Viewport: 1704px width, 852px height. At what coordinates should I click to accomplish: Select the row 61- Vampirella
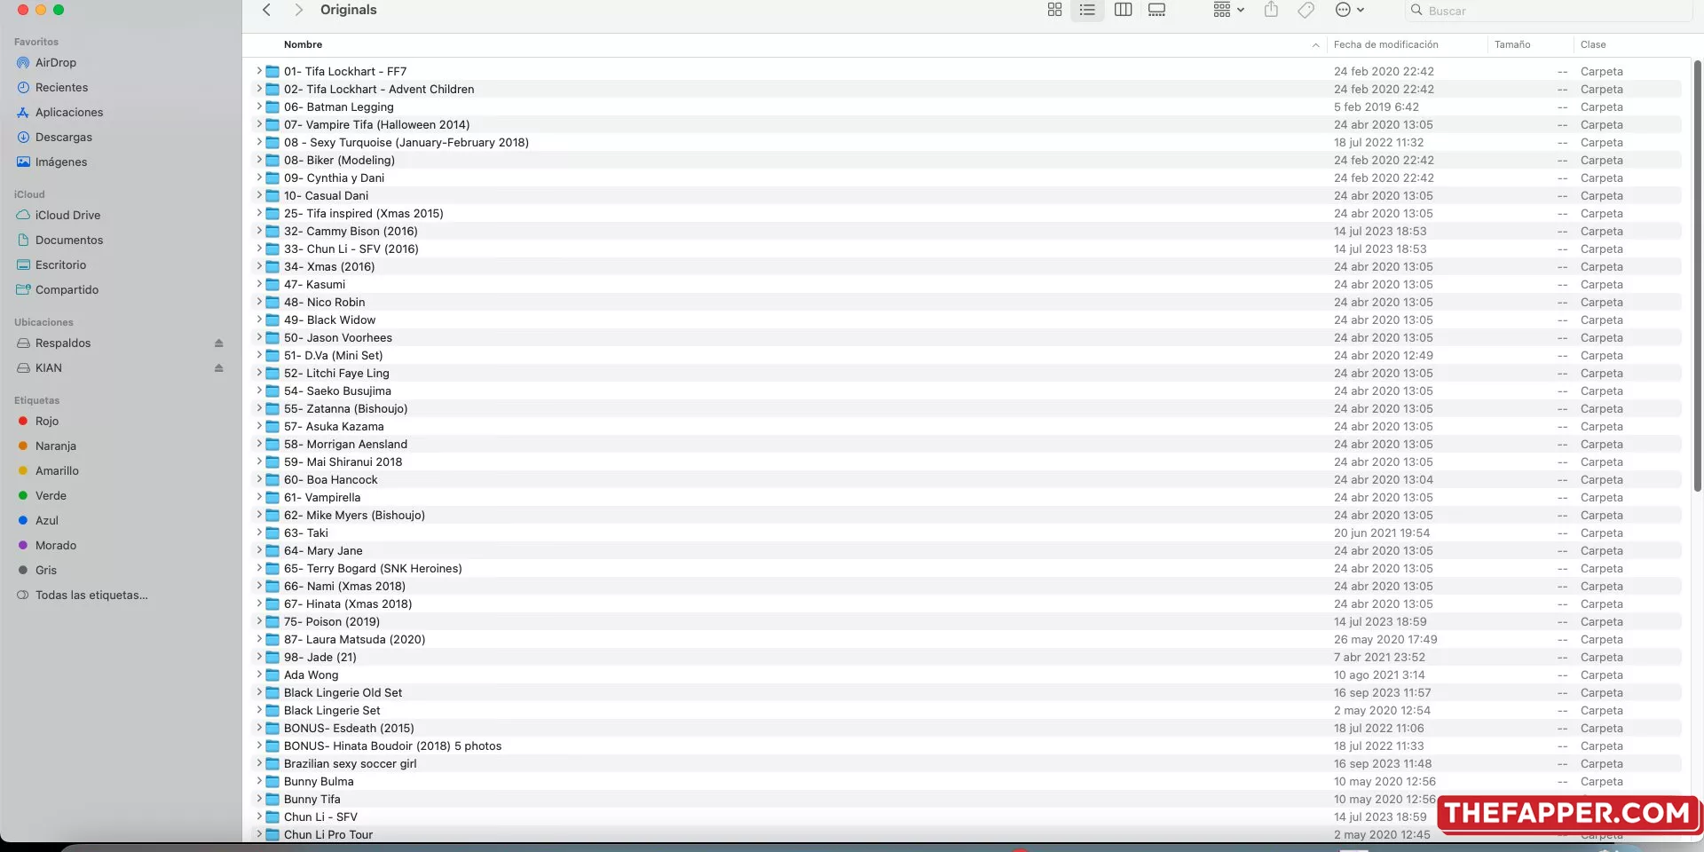pos(967,498)
